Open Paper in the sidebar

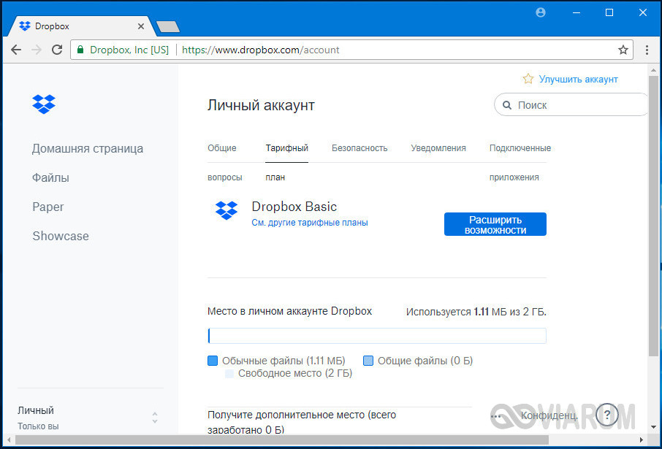tap(48, 207)
